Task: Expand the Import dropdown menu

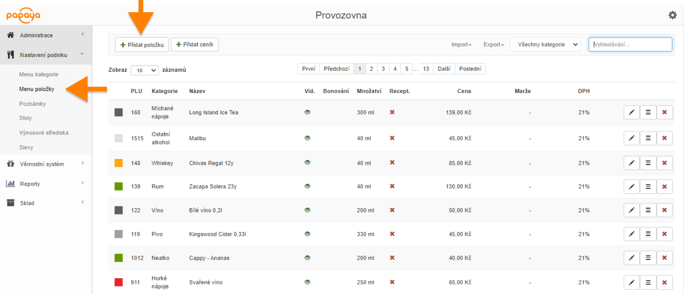Action: [x=461, y=45]
